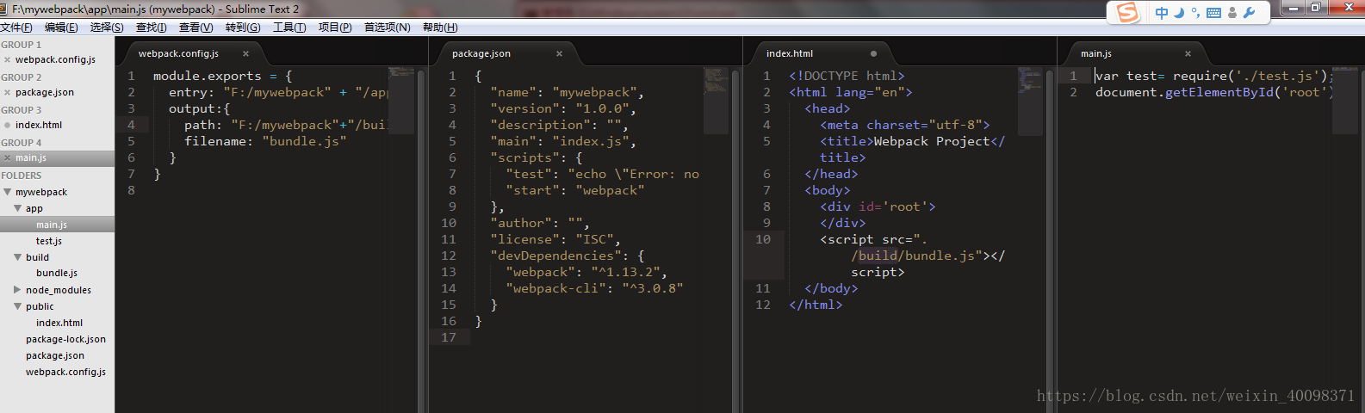
Task: Click the "bundle.js" filename string in webpack.config.js
Action: pos(304,141)
